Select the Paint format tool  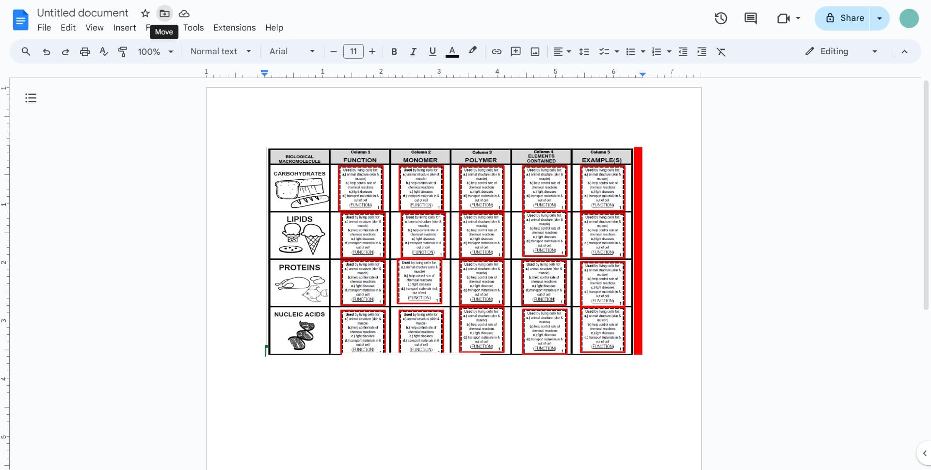pos(123,51)
